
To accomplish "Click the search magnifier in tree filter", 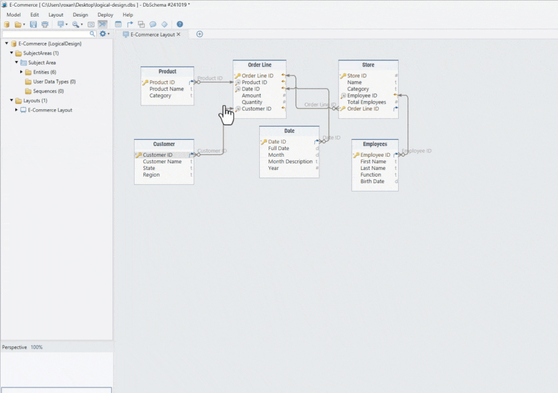I will tap(93, 34).
